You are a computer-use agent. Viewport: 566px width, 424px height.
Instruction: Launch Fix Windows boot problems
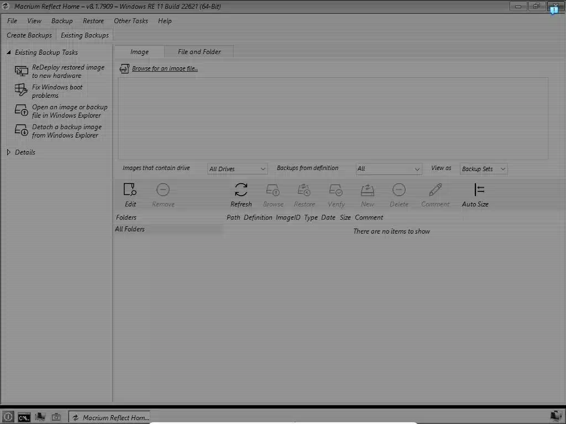[x=49, y=91]
